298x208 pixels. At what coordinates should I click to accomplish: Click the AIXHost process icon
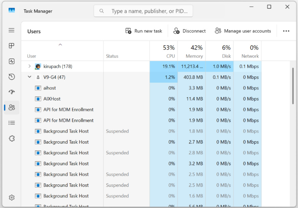[x=38, y=99]
